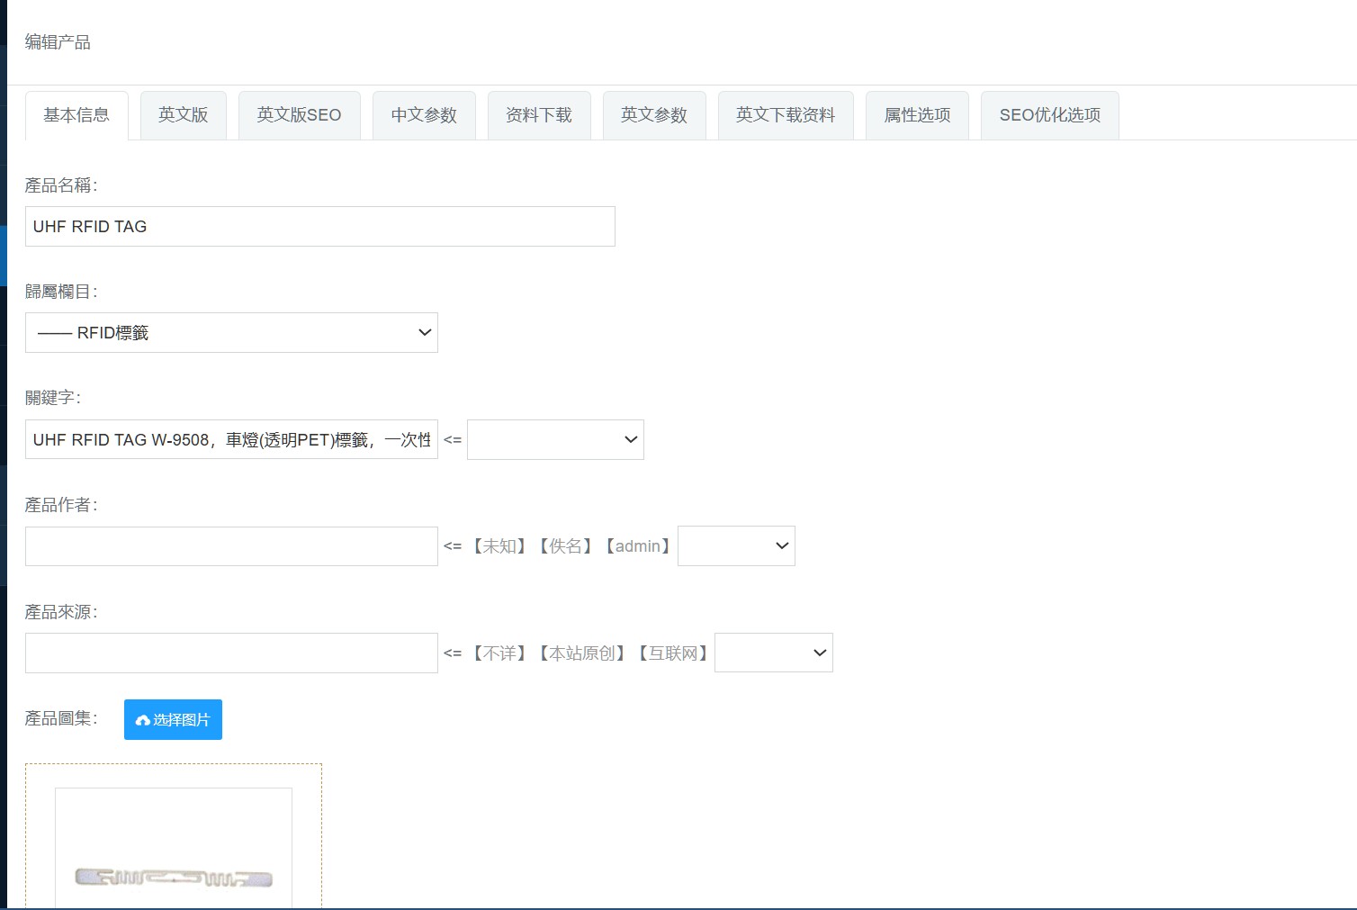
Task: Select the 【互联网】 source shortcut
Action: tap(673, 653)
